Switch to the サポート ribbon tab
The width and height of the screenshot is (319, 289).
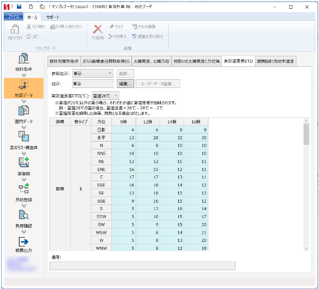(53, 17)
